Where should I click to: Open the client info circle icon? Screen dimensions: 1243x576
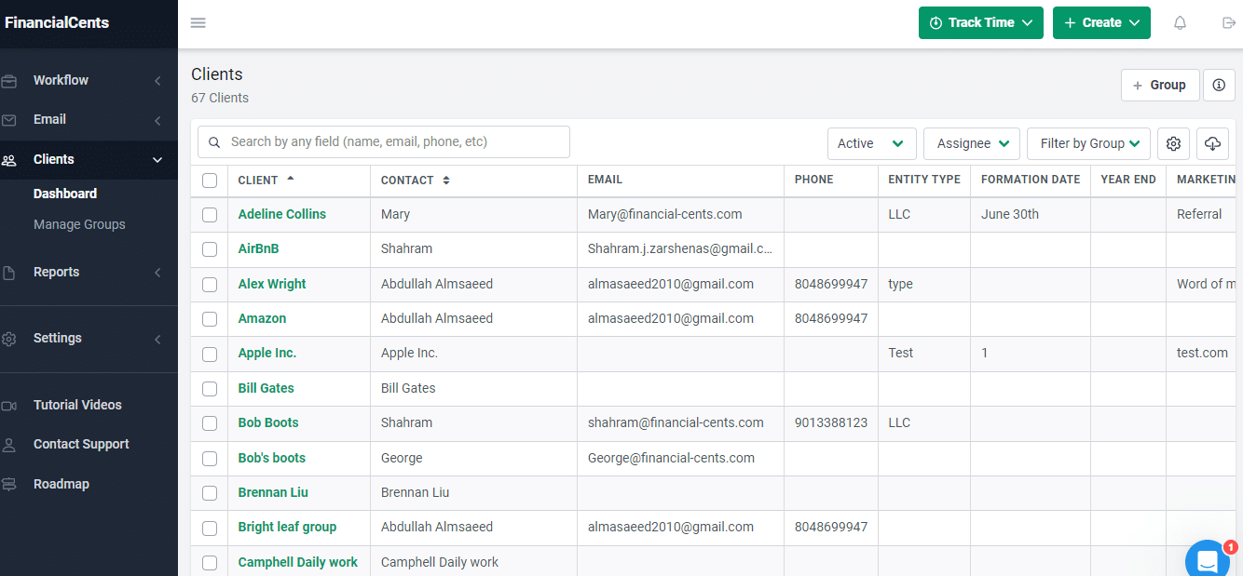point(1219,85)
